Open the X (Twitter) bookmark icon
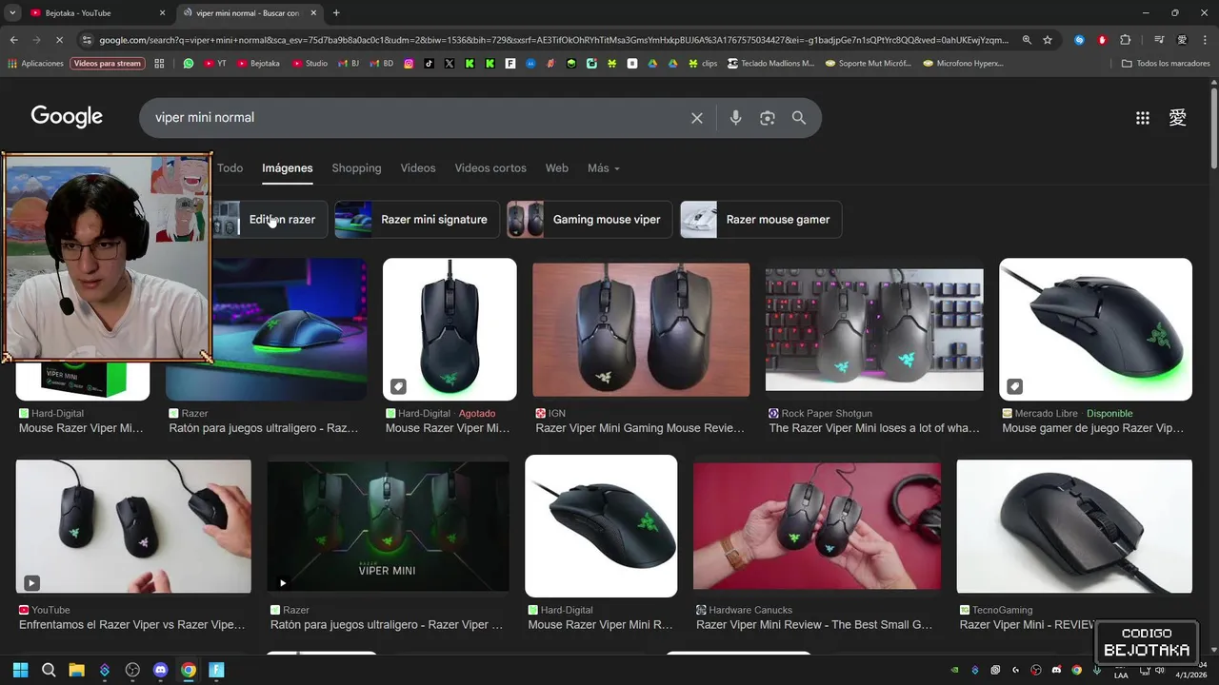 pyautogui.click(x=450, y=64)
